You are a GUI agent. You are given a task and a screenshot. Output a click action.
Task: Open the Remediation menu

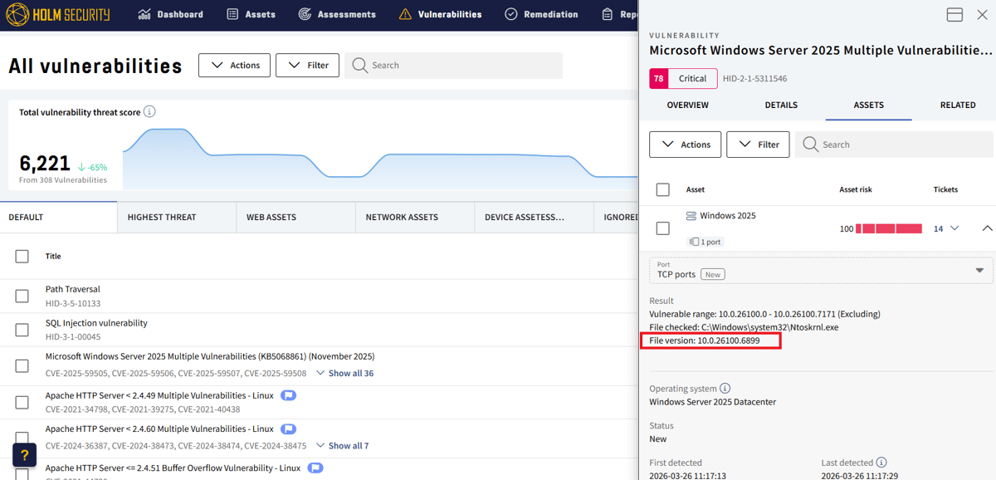click(x=541, y=14)
